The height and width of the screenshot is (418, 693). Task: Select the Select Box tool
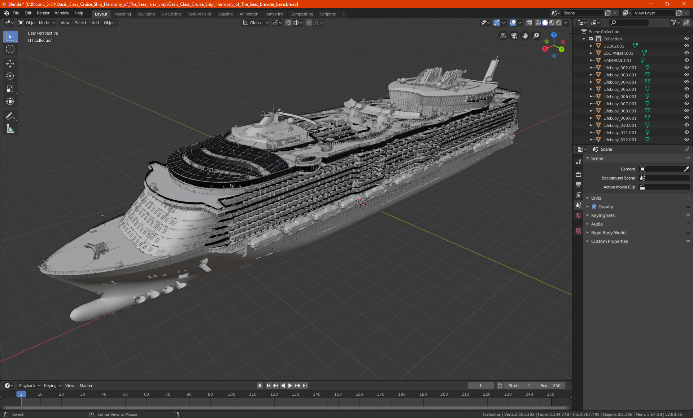[x=10, y=37]
